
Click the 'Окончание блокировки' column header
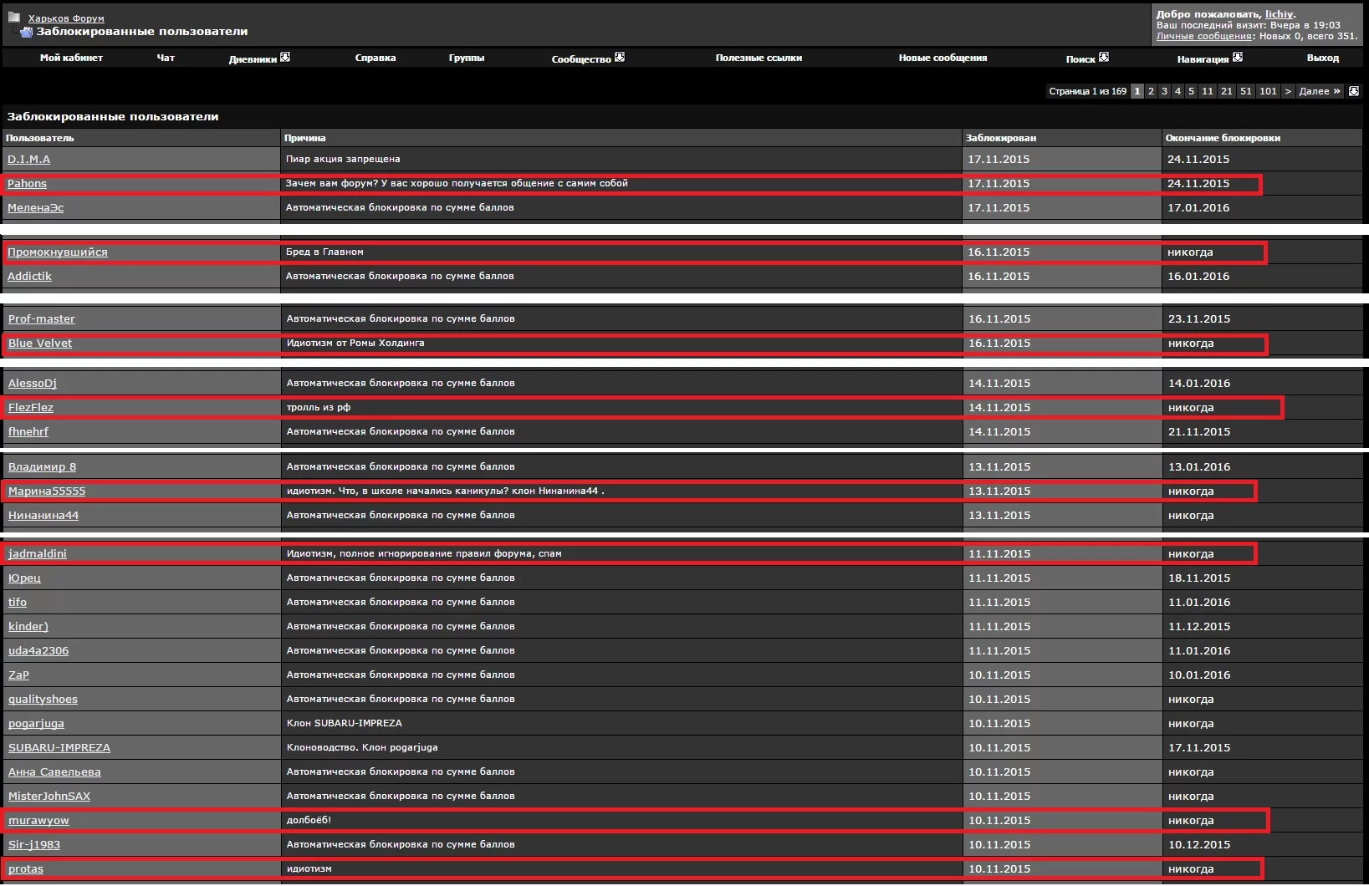pos(1223,138)
